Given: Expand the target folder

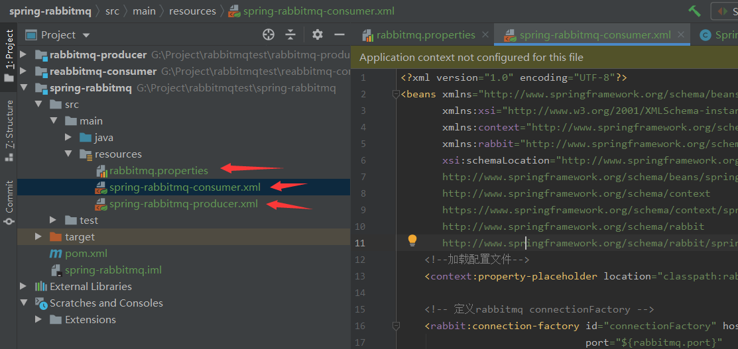Looking at the screenshot, I should point(39,236).
